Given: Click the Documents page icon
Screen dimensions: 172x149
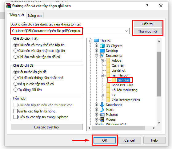Looking at the screenshot, I should [x=102, y=56].
